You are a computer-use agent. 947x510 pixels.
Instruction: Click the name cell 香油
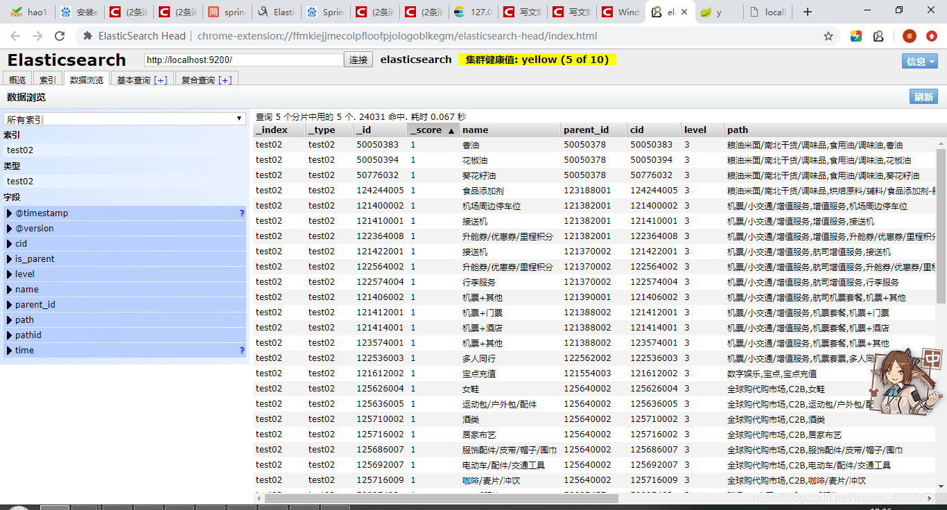pyautogui.click(x=471, y=145)
